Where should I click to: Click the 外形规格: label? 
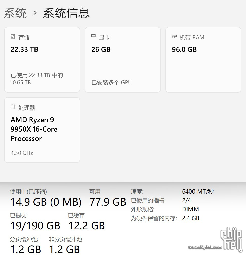143,209
